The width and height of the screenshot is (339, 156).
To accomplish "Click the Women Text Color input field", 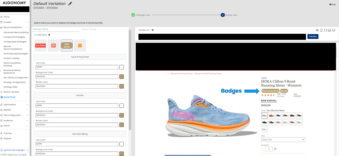I will coord(77,106).
